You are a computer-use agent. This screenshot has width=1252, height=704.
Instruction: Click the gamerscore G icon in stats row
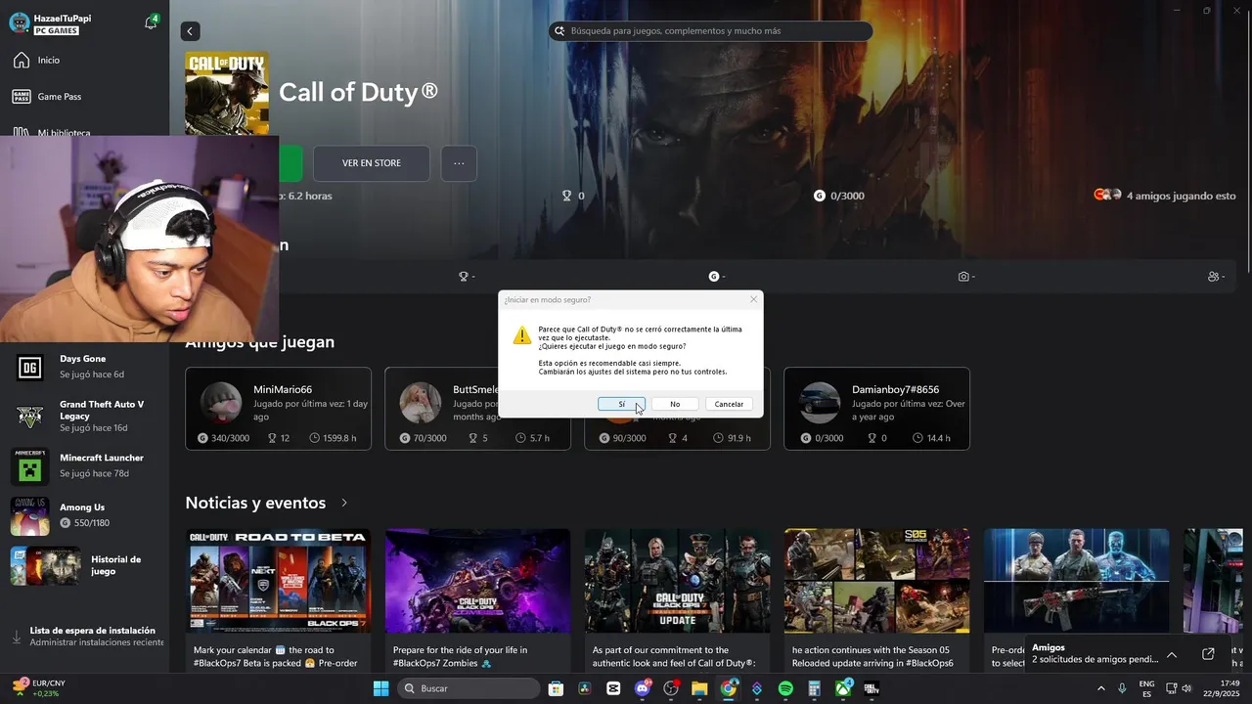click(x=714, y=277)
